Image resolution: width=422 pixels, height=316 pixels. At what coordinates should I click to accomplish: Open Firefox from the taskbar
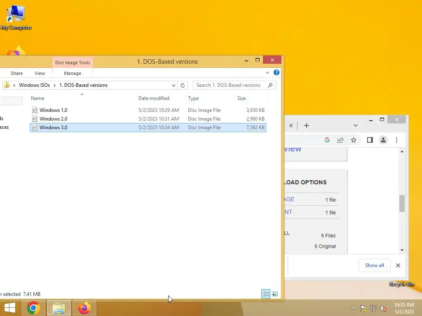coord(84,308)
